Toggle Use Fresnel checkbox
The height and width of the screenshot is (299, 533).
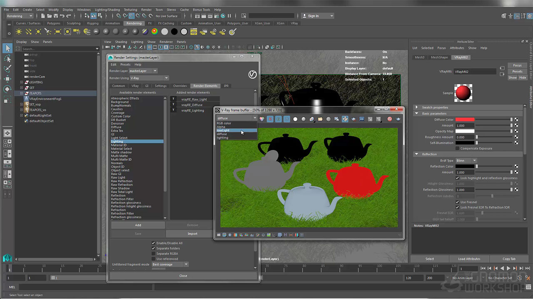458,202
